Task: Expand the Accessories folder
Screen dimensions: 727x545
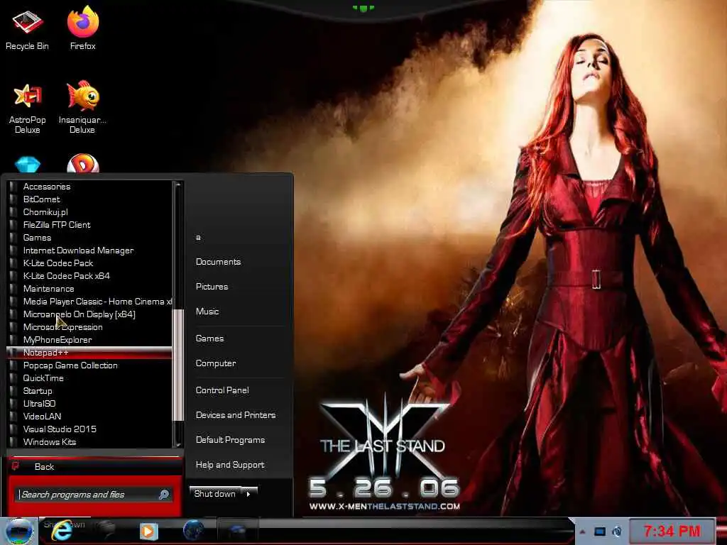Action: (x=89, y=187)
